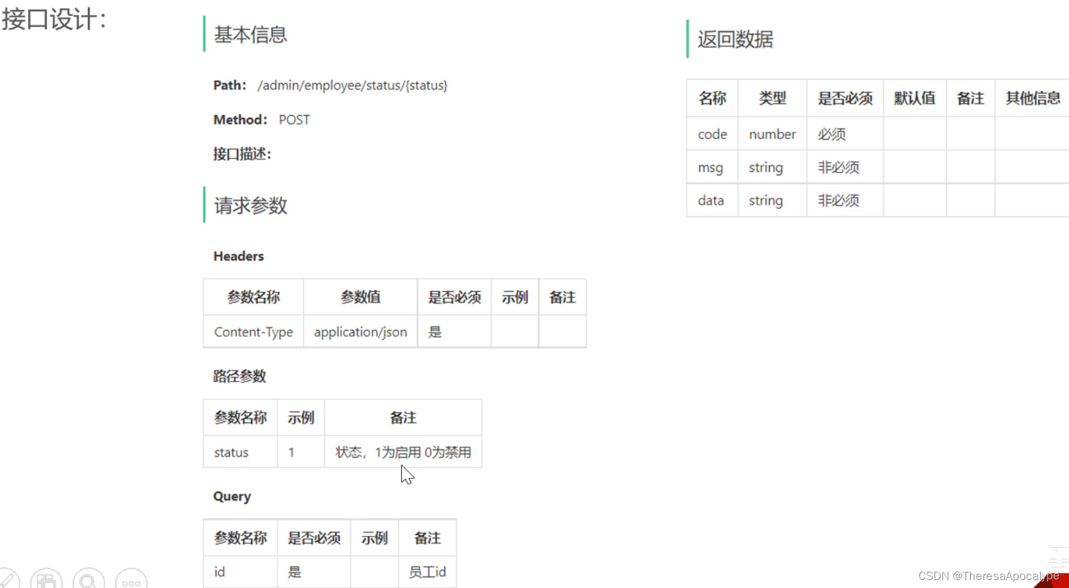Click the '类型' column header
1069x588 pixels.
click(x=772, y=98)
